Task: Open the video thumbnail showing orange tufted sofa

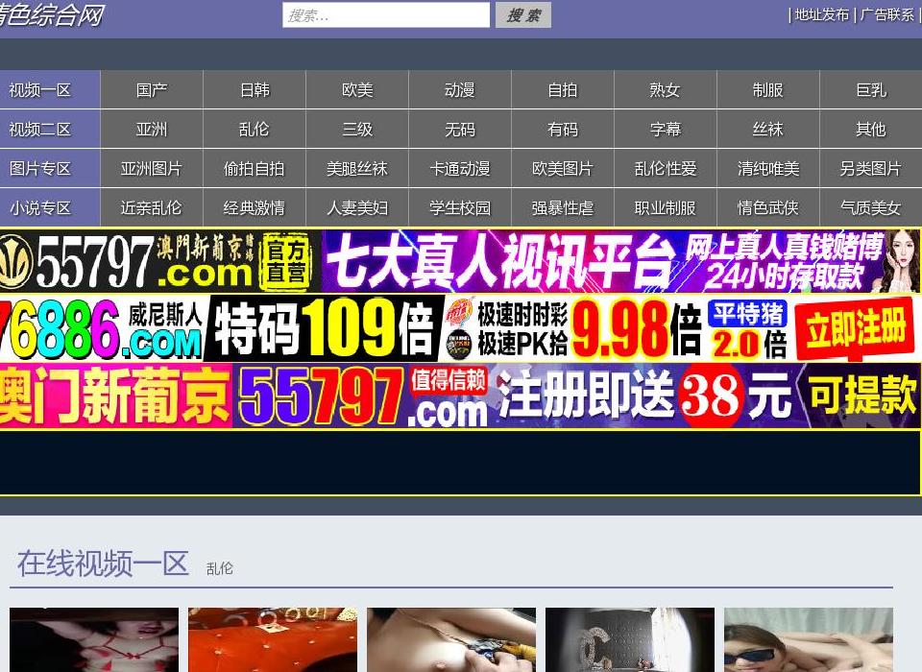Action: (273, 639)
